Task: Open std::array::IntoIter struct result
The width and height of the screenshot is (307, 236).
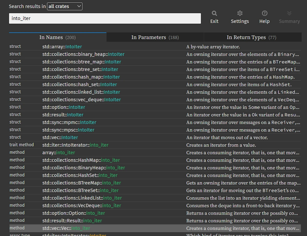Action: tap(62, 47)
